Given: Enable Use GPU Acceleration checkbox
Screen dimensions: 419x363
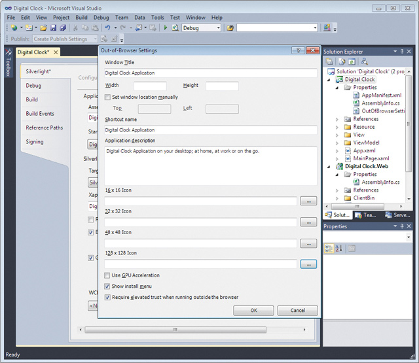Looking at the screenshot, I should [107, 275].
